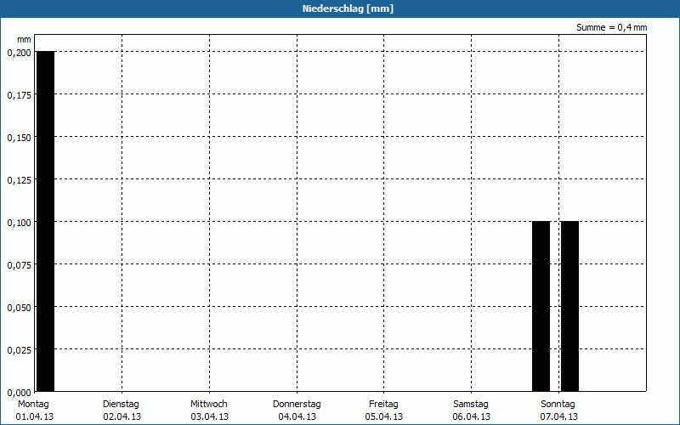The image size is (680, 425).
Task: Click the 0,075 y-axis value
Action: (19, 265)
